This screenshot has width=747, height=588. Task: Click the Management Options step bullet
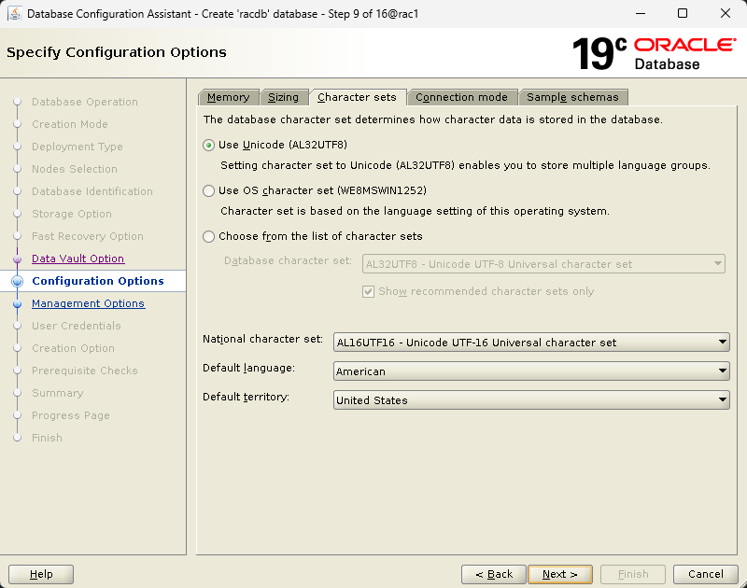[x=17, y=303]
